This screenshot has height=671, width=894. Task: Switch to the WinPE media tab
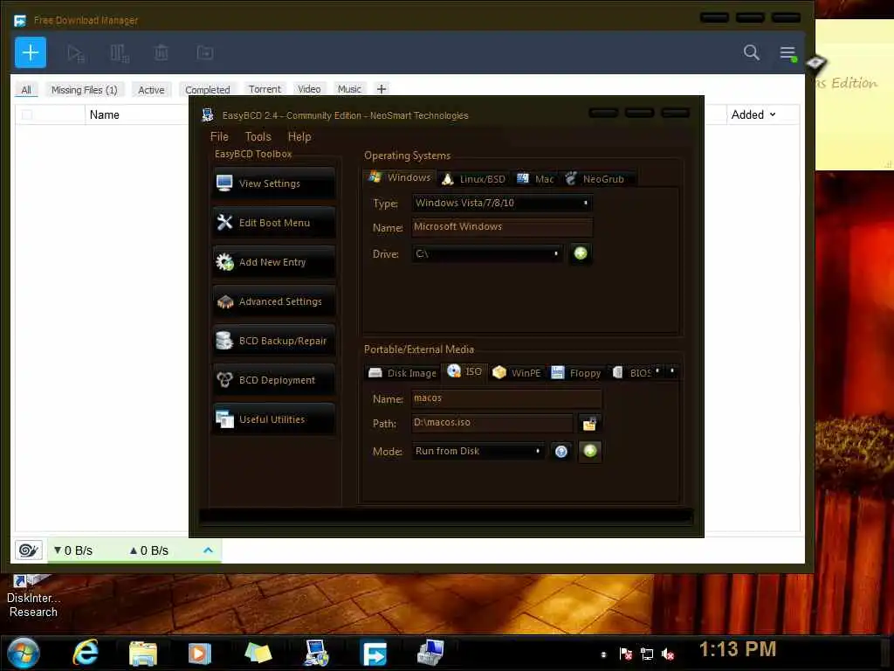coord(517,373)
